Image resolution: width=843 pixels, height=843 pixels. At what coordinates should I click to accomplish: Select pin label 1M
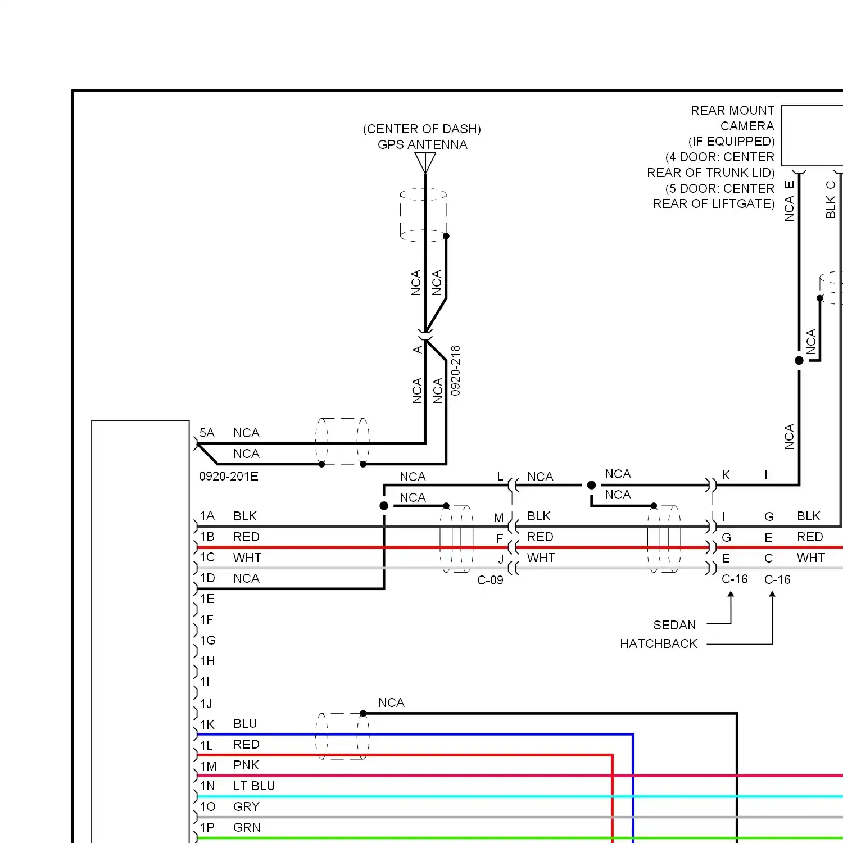point(208,766)
